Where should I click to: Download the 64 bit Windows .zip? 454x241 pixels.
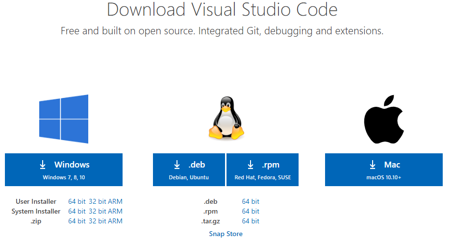(76, 221)
